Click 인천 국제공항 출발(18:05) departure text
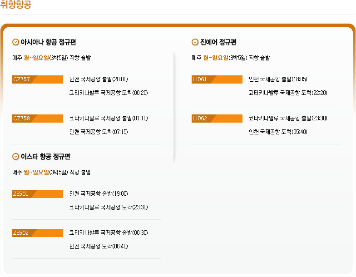 [278, 79]
